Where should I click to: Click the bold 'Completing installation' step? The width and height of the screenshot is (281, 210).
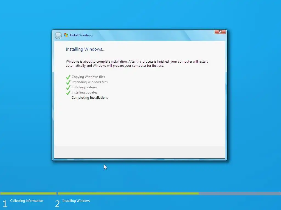pos(90,98)
